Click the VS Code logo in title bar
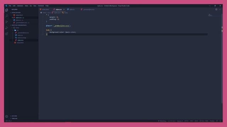The image size is (227, 127). [6, 6]
